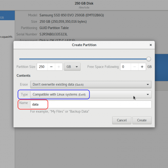Increase Free Space Following with plus
168x168 pixels.
pyautogui.click(x=142, y=67)
